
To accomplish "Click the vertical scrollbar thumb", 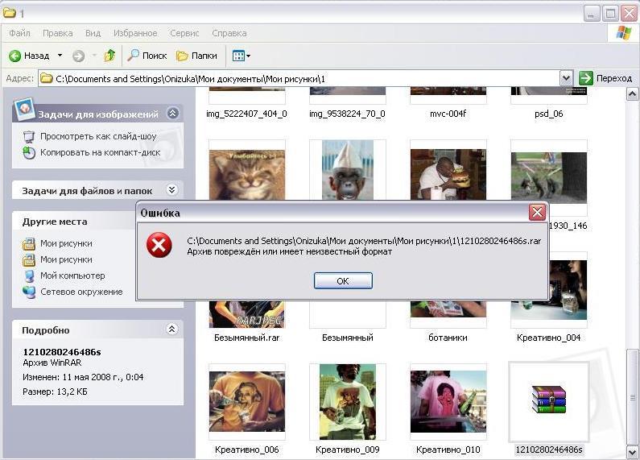I will [632, 396].
